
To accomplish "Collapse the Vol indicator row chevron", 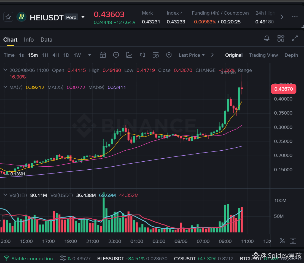I will pos(5,195).
